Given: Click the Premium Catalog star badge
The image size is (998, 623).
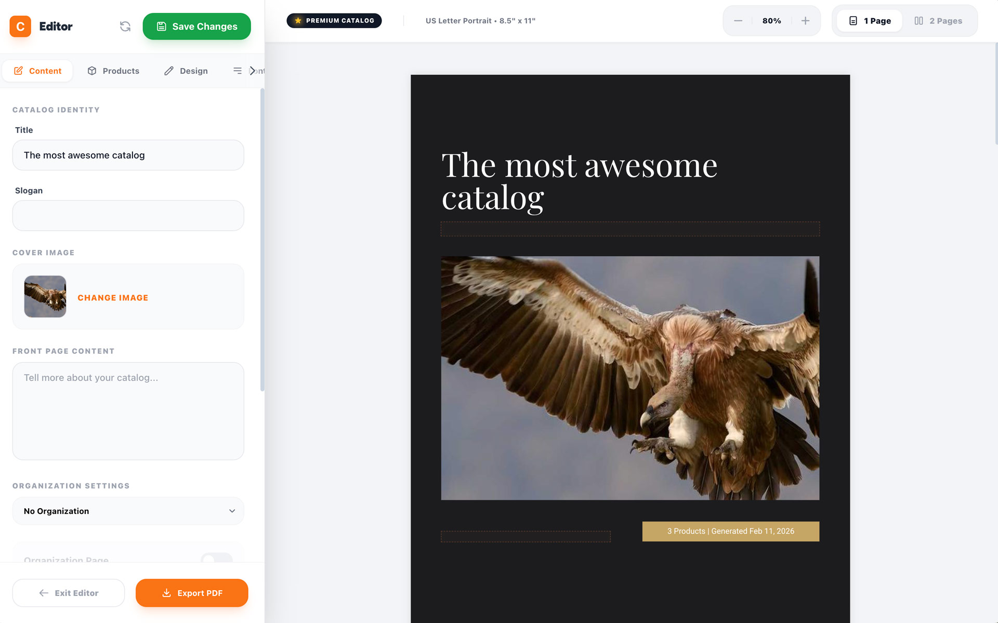Looking at the screenshot, I should click(334, 21).
